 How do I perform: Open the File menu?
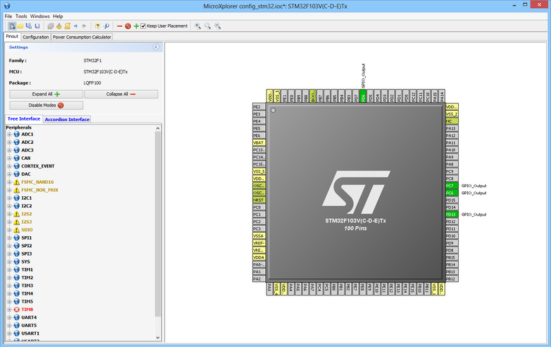[x=8, y=16]
